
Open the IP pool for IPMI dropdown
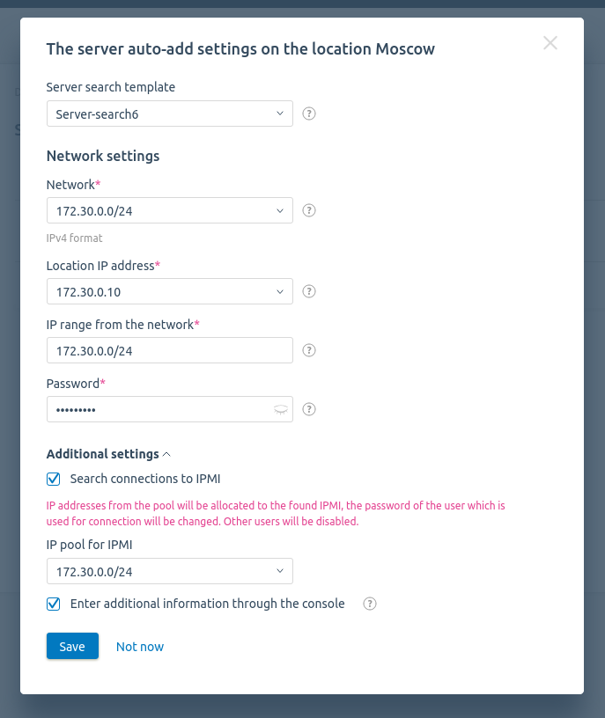coord(170,571)
